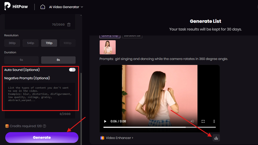Viewport: 258px width, 145px height.
Task: Enter fullscreen on the video player
Action: [203, 121]
